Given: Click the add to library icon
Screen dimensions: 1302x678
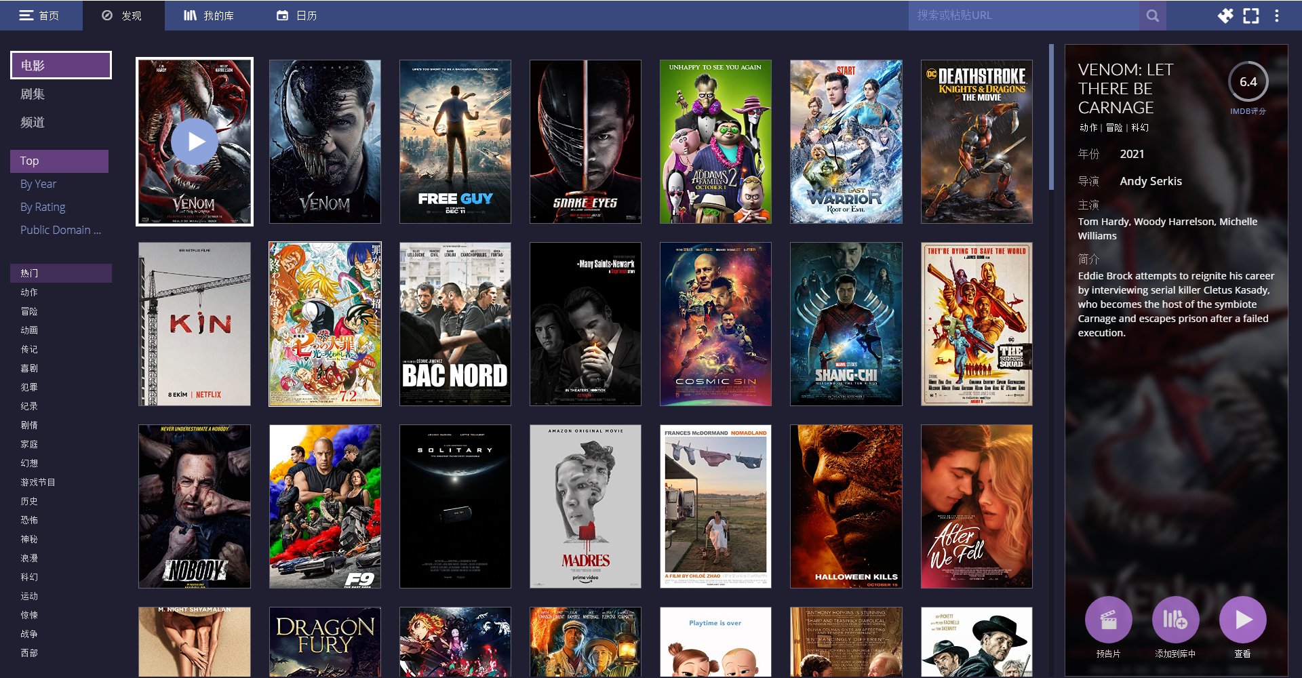Looking at the screenshot, I should coord(1175,619).
